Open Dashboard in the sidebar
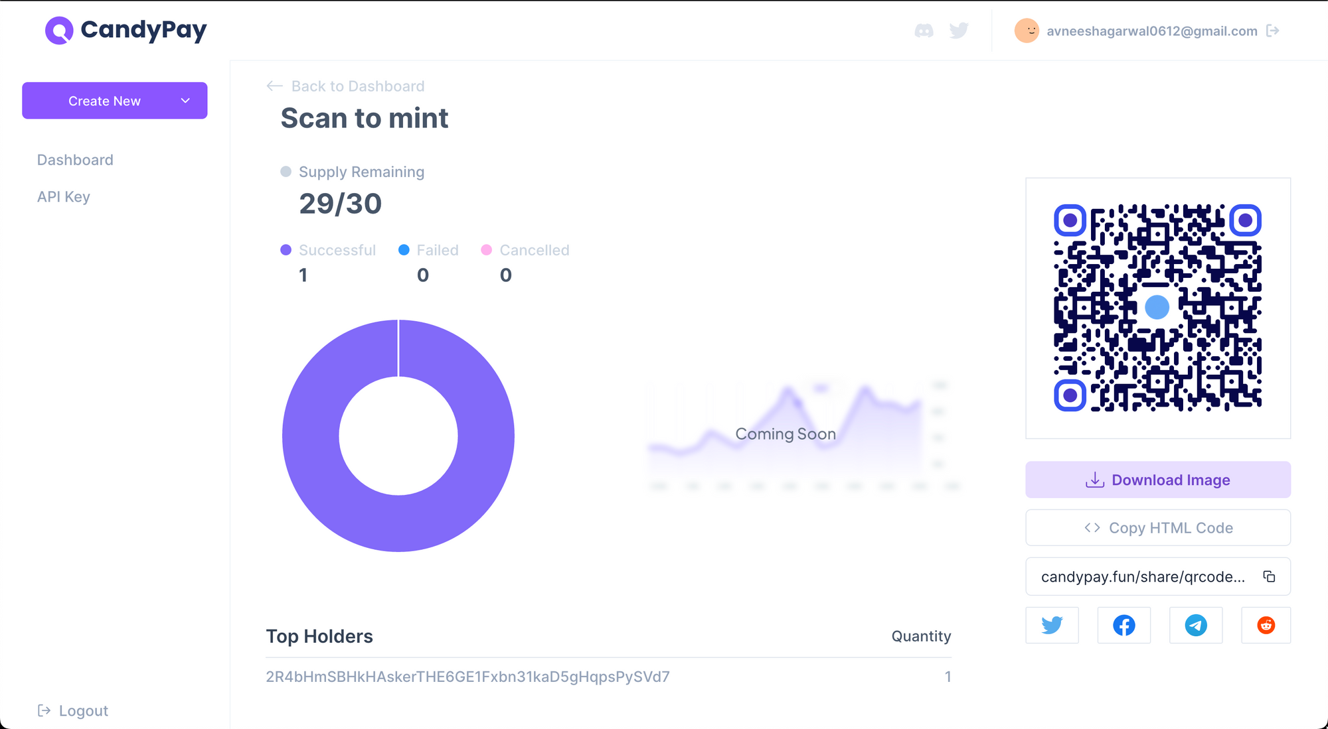 click(75, 160)
